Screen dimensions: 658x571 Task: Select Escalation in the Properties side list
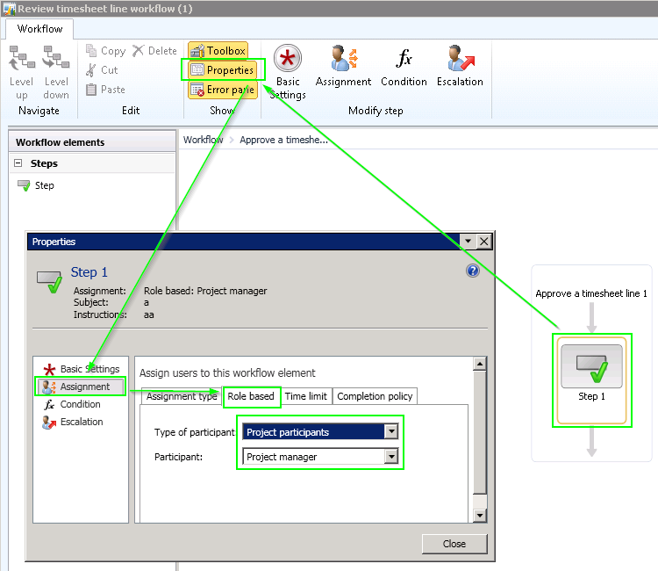click(x=81, y=422)
